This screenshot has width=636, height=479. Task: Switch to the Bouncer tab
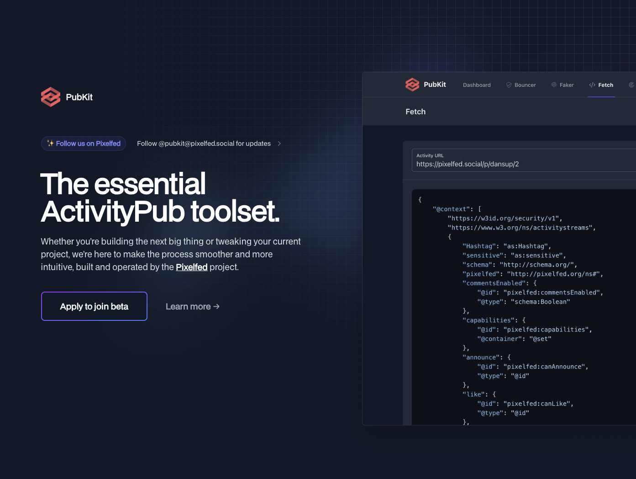point(521,85)
